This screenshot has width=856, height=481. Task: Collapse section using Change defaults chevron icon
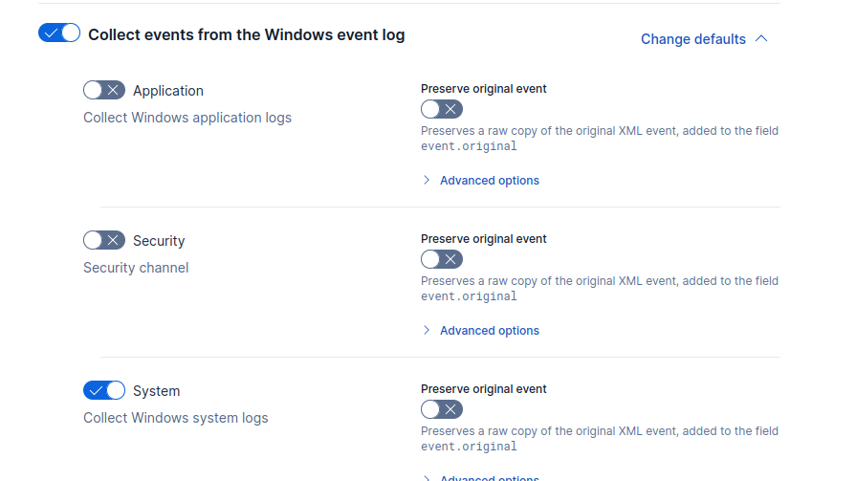pos(761,39)
